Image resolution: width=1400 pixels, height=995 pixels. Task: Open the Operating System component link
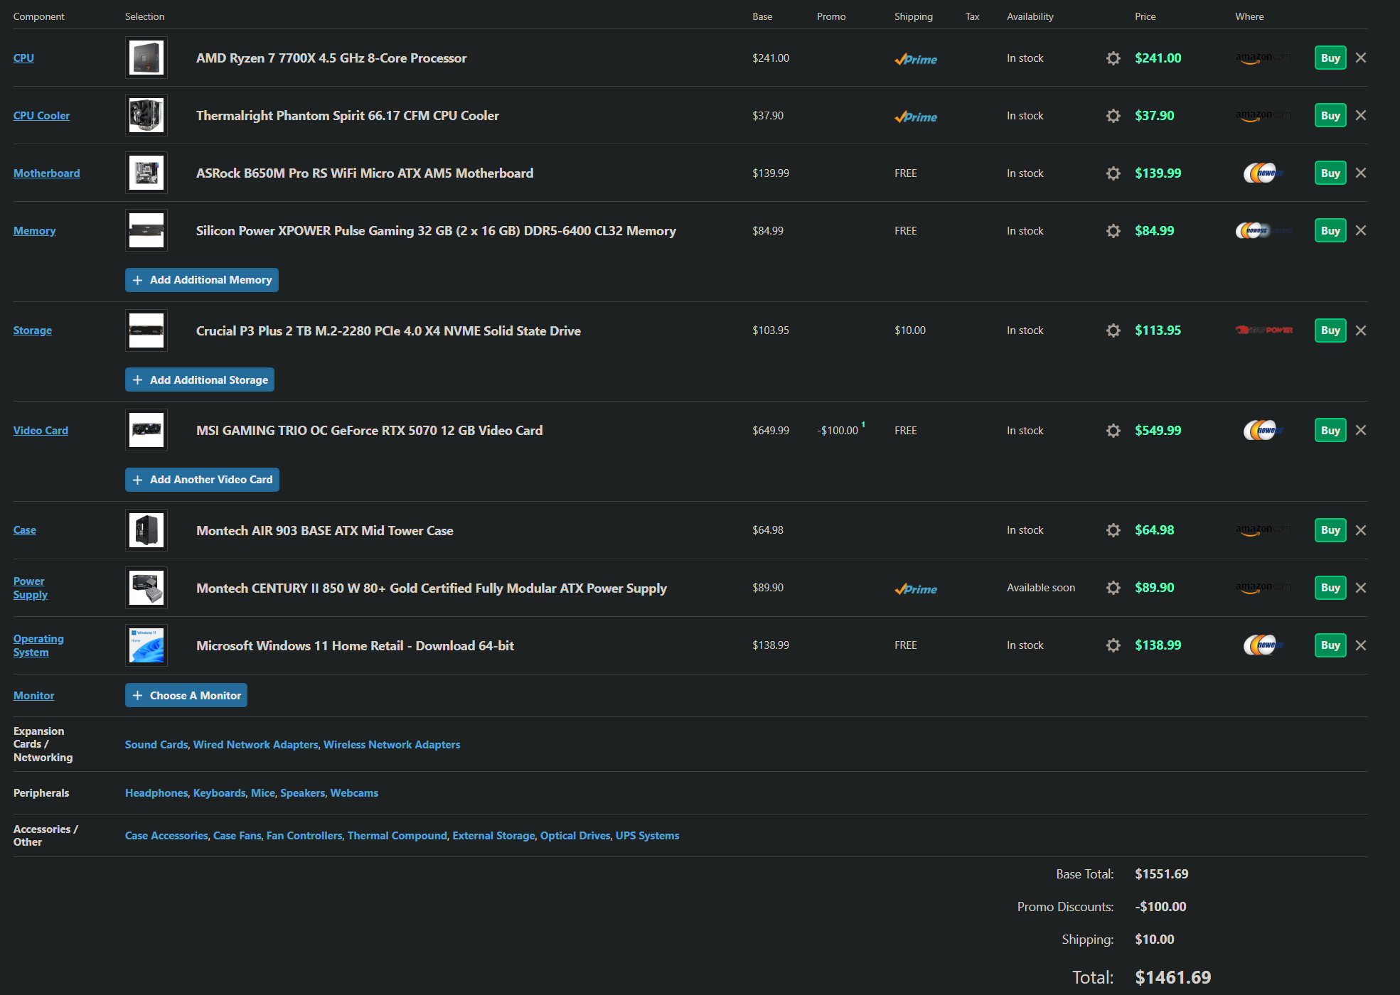[x=38, y=645]
